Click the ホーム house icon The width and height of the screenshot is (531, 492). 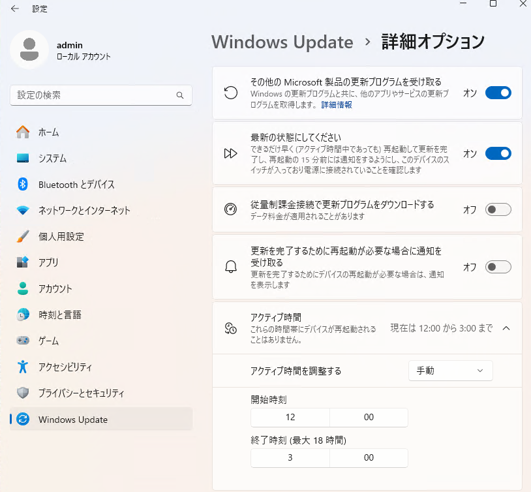point(23,132)
